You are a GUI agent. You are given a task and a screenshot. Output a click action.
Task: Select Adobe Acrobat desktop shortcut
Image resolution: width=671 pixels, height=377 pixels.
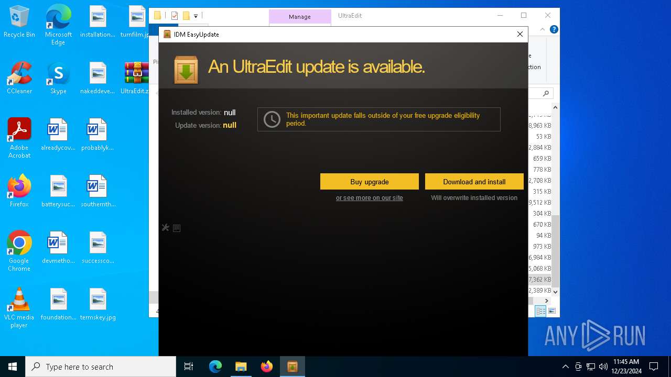[19, 138]
